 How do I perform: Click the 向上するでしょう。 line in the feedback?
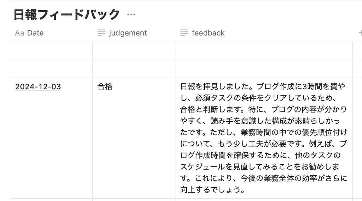213,190
